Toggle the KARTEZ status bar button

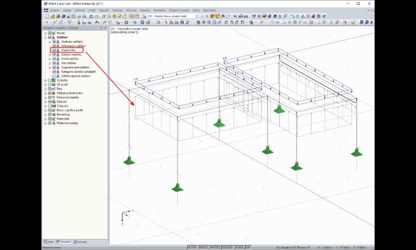point(215,247)
